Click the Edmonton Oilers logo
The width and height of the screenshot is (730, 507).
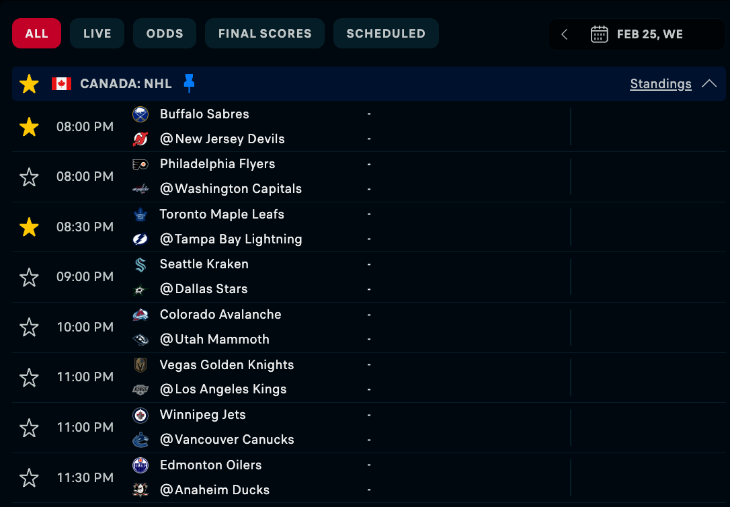point(140,465)
